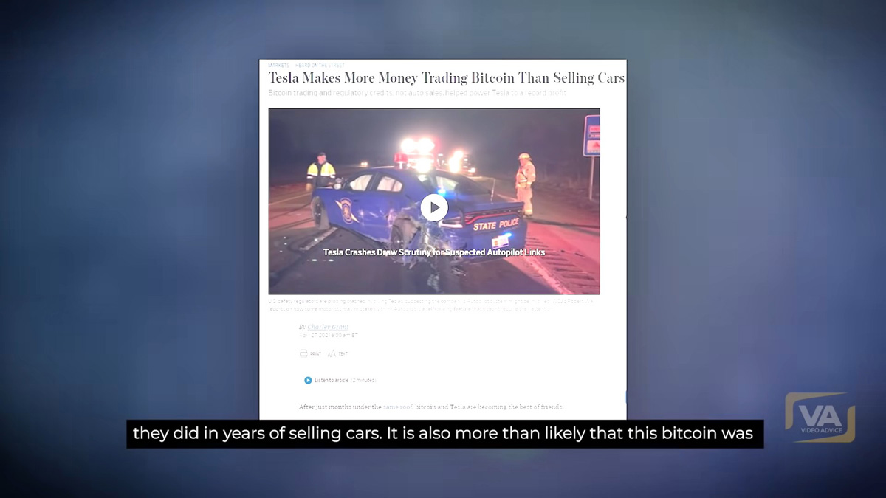Open the Text size icon

click(x=332, y=354)
